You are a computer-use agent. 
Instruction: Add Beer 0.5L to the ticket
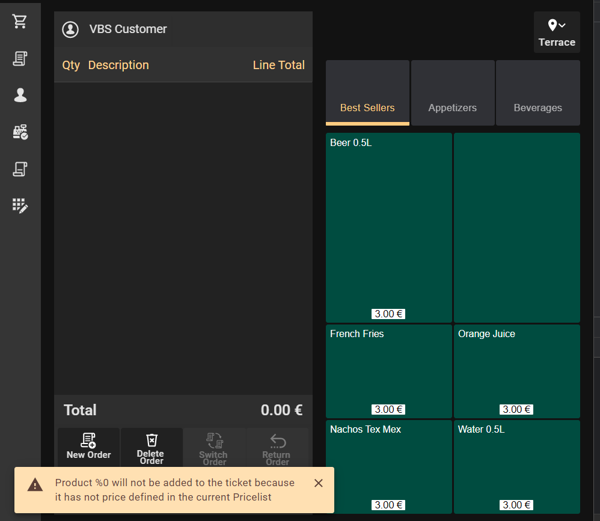(388, 227)
